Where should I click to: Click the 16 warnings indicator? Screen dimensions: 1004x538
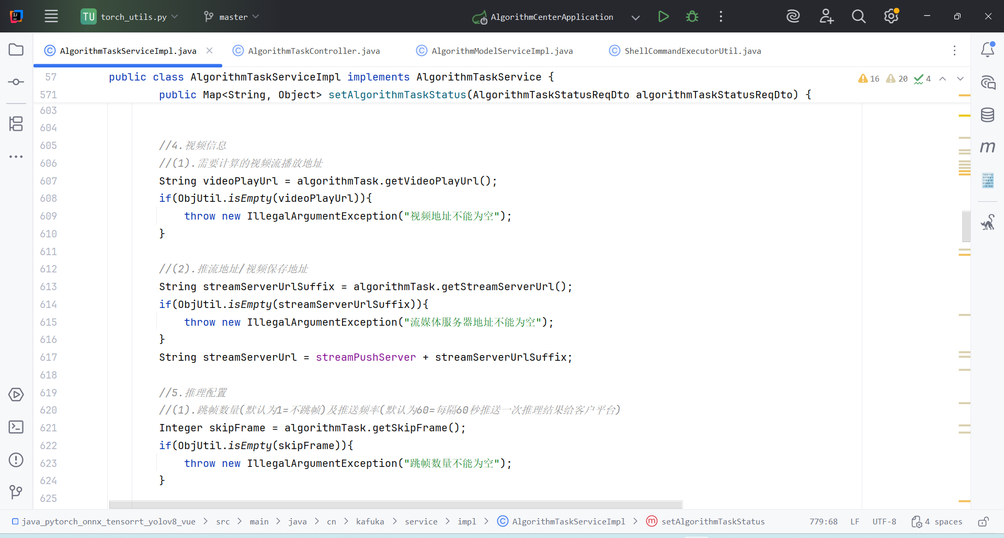coord(869,78)
